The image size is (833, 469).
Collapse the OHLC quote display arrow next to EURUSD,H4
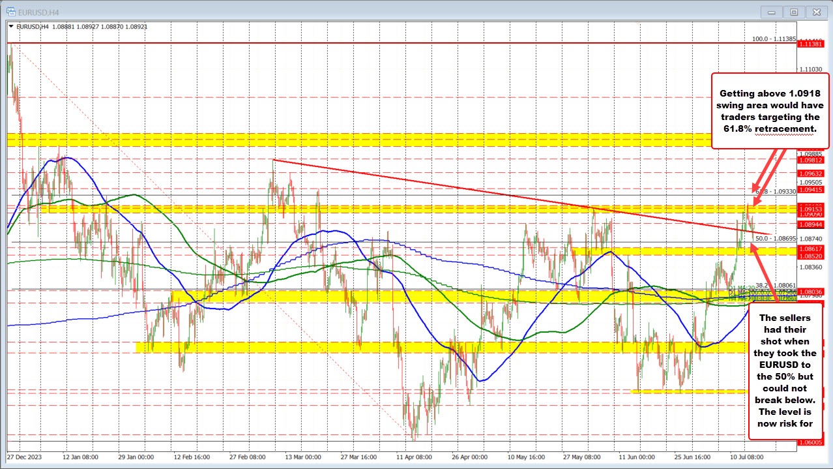(11, 27)
